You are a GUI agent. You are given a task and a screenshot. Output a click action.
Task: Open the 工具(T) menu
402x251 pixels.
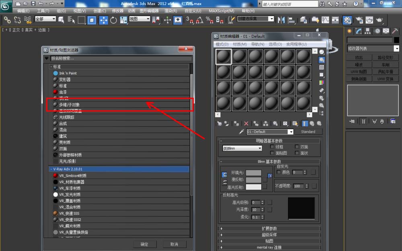[x=43, y=11]
